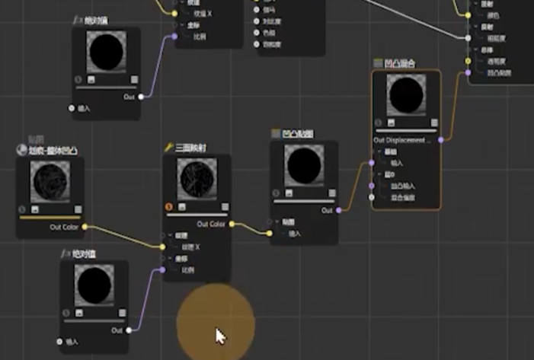Collapse the 坐标 group in 三面映射 node

[171, 258]
